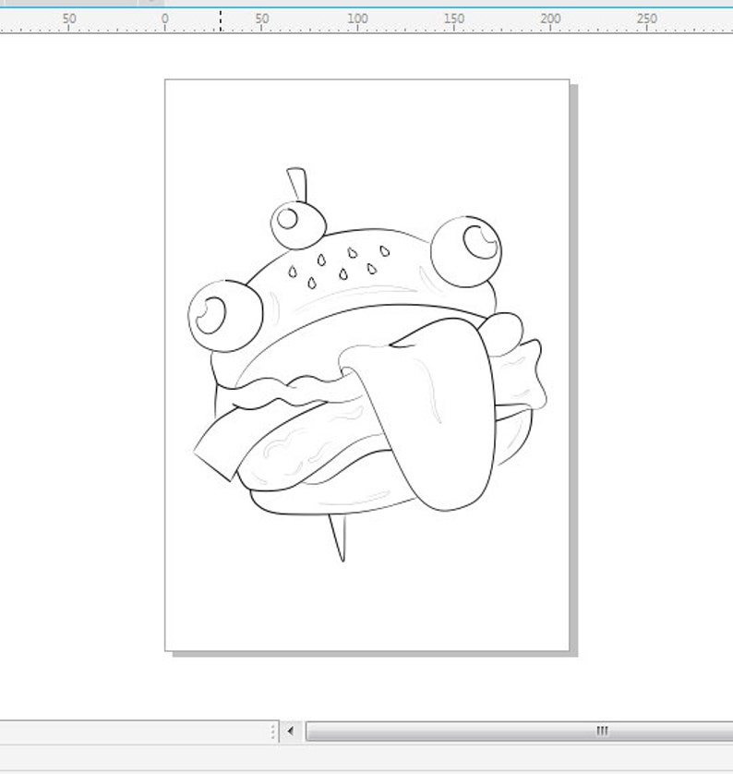Viewport: 733px width, 774px height.
Task: Select the toothpick tip below the burger
Action: click(x=338, y=537)
